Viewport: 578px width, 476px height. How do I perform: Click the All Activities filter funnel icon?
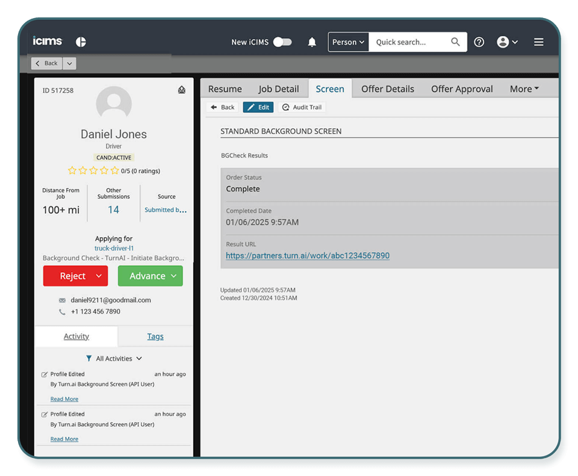pos(89,359)
